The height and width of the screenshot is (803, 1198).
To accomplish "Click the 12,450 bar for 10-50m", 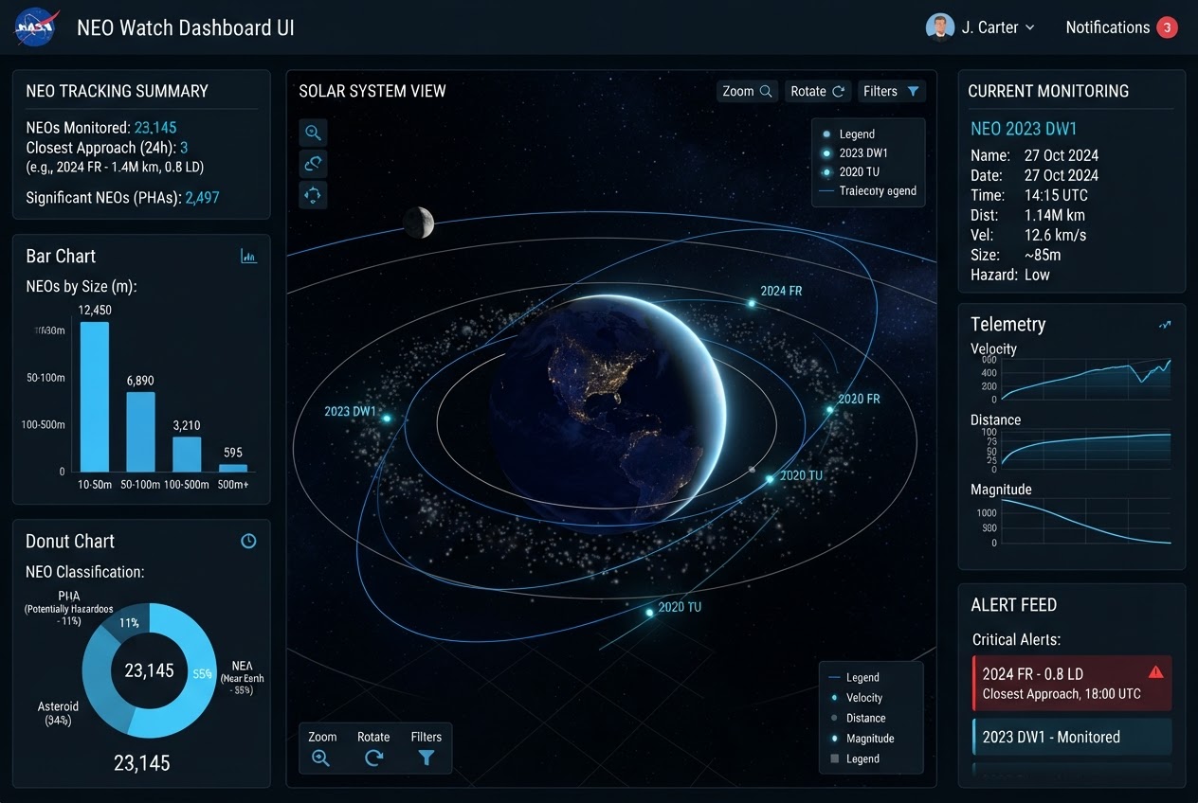I will tap(95, 397).
